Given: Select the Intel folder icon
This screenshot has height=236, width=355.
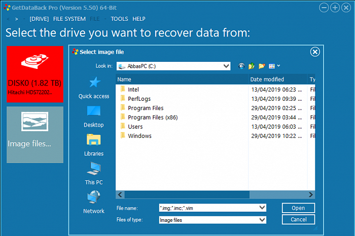Looking at the screenshot, I should click(x=123, y=89).
